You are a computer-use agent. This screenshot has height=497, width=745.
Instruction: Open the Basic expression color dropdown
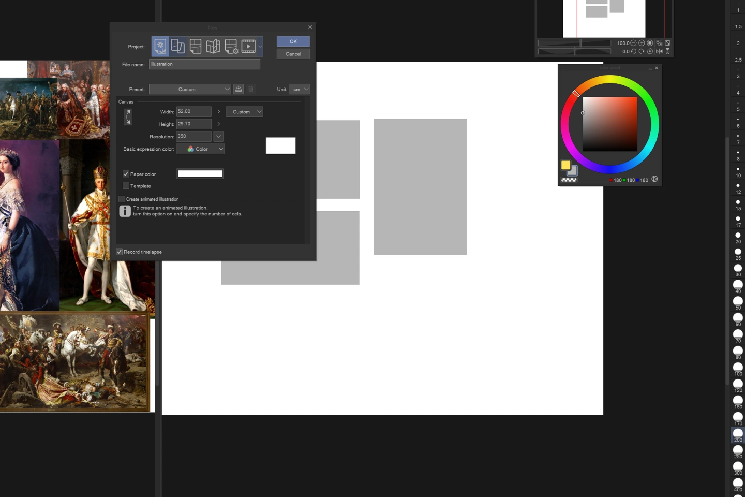(200, 149)
